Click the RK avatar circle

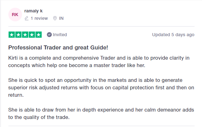[x=15, y=15]
